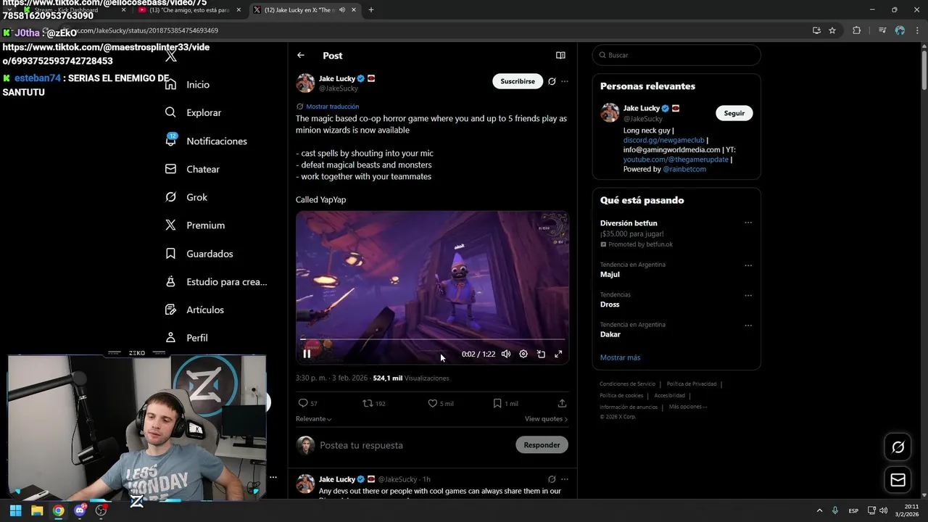The height and width of the screenshot is (522, 928).
Task: Open View quotes link
Action: point(546,419)
